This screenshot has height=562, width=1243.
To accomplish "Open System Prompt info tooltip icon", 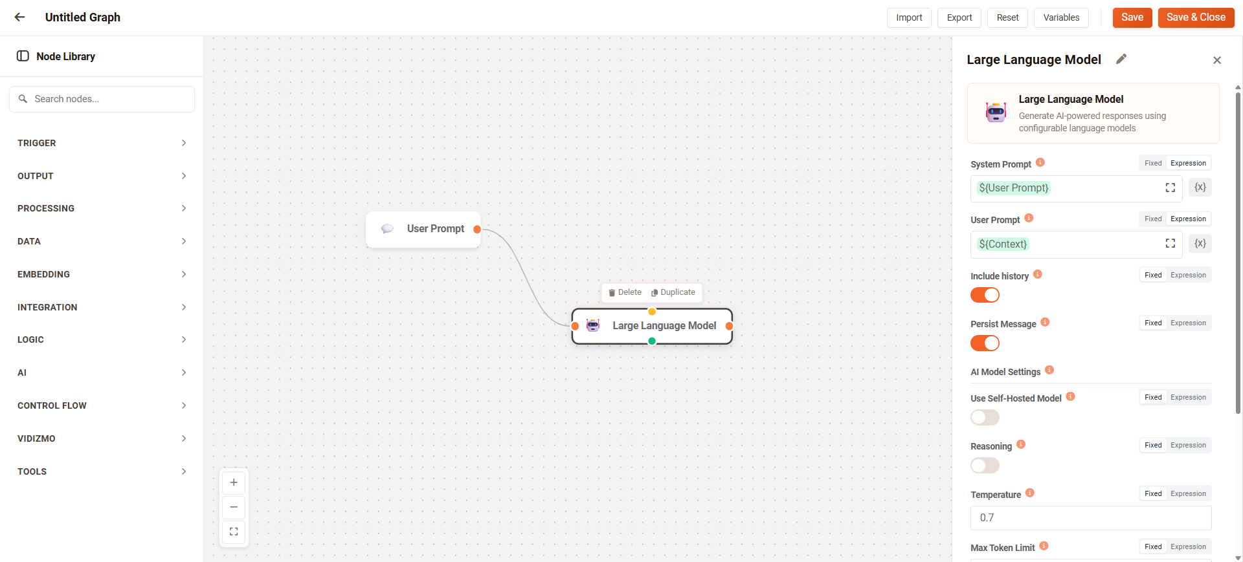I will (x=1040, y=162).
